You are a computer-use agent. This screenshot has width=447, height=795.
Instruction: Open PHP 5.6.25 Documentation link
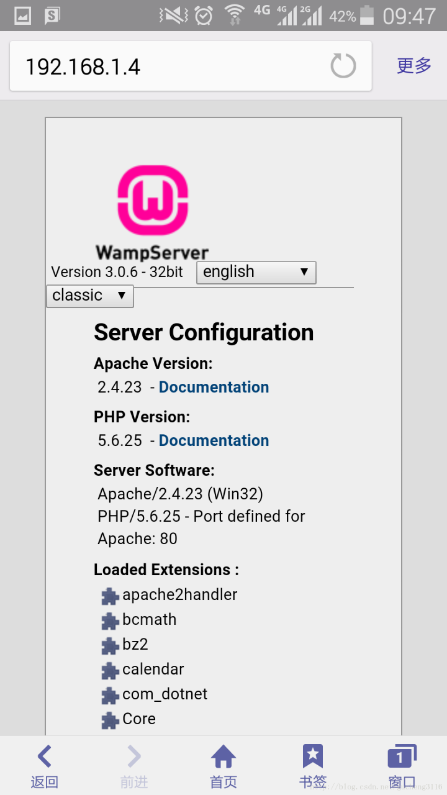(x=214, y=440)
